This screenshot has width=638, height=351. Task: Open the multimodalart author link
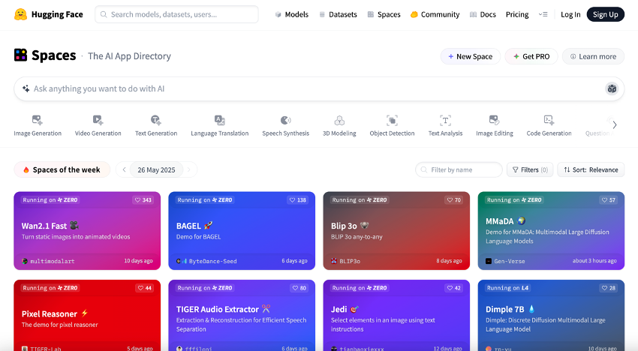[x=48, y=261]
